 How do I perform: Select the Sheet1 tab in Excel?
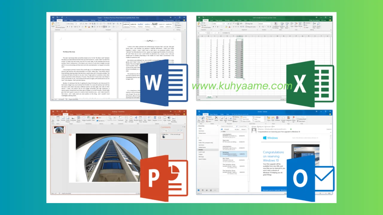click(210, 97)
